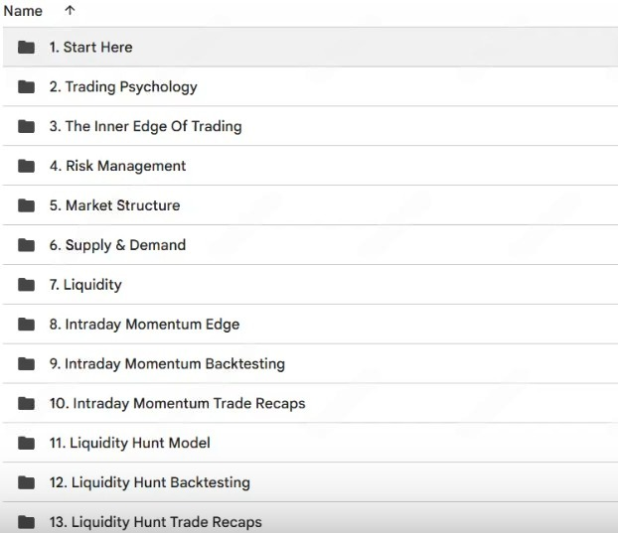This screenshot has width=618, height=533.
Task: Open "2. Trading Psychology" folder name
Action: click(x=123, y=86)
